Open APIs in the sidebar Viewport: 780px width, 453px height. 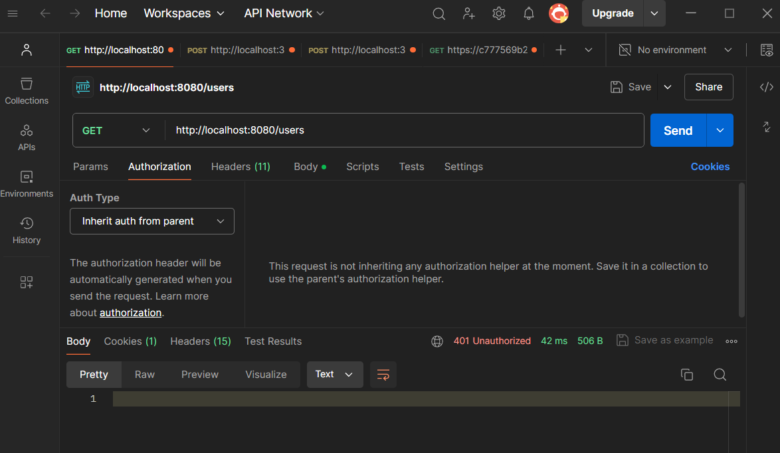27,137
